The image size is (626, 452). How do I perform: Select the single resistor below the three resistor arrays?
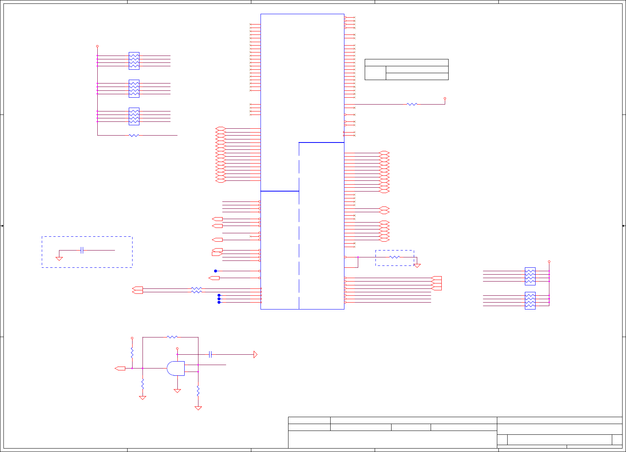pos(134,135)
